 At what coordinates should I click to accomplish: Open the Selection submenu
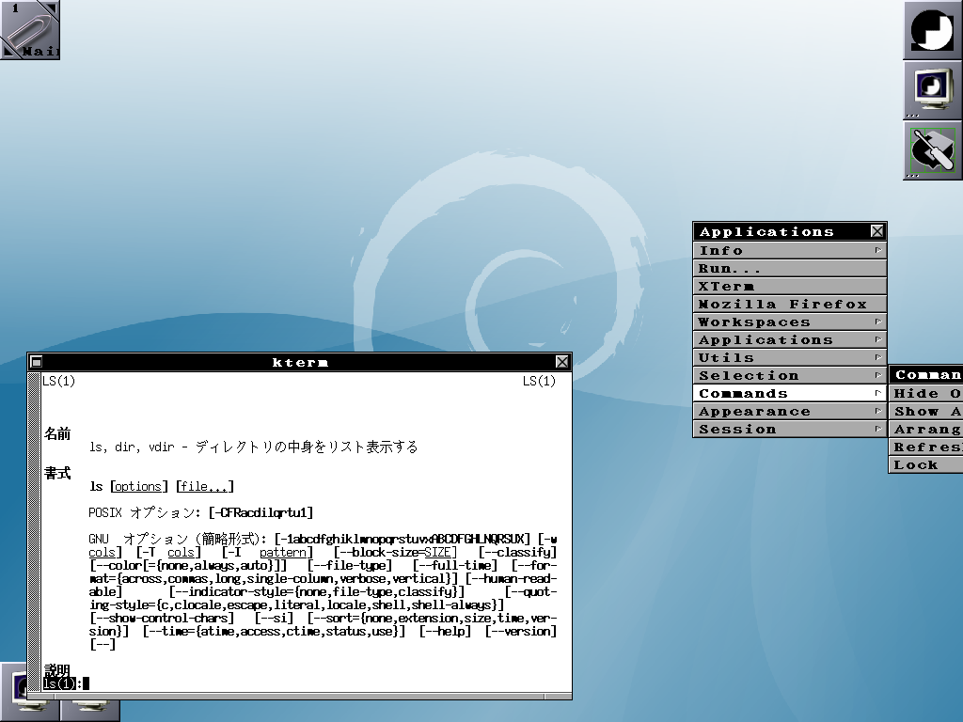(x=790, y=375)
